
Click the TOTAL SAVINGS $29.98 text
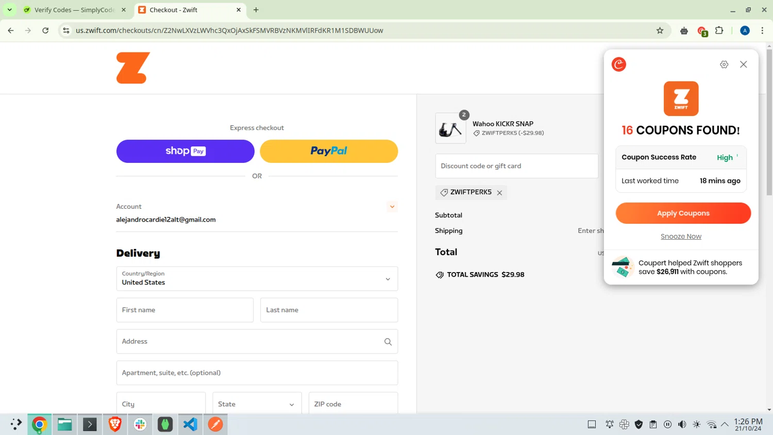pos(485,275)
